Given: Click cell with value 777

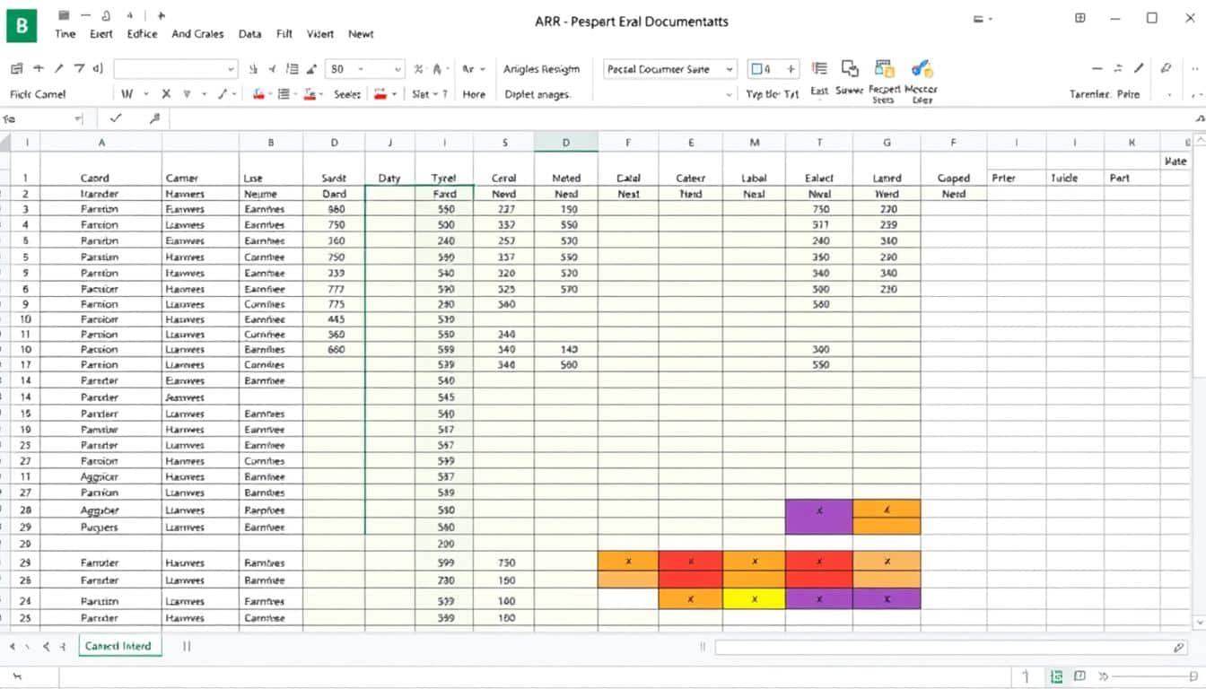Looking at the screenshot, I should tap(336, 289).
